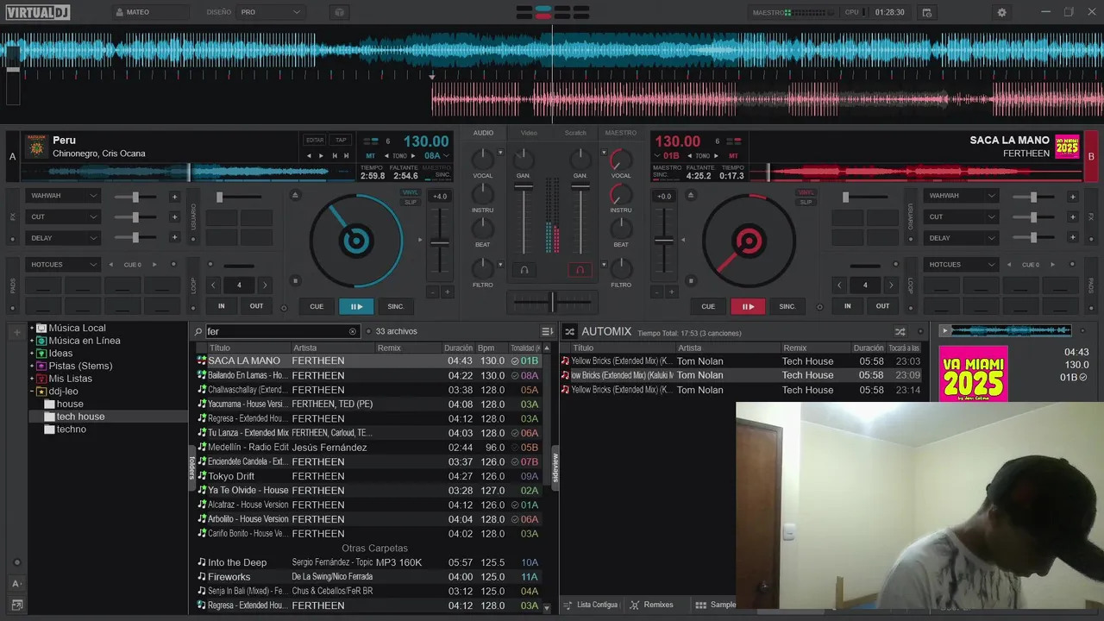
Task: Open the browser options menu beside 33 archivos
Action: [547, 331]
